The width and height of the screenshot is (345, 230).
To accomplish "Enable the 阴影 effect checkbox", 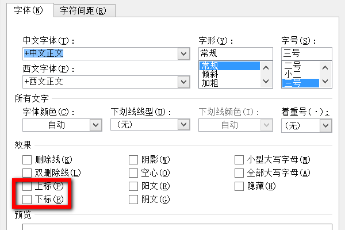I will pyautogui.click(x=133, y=159).
